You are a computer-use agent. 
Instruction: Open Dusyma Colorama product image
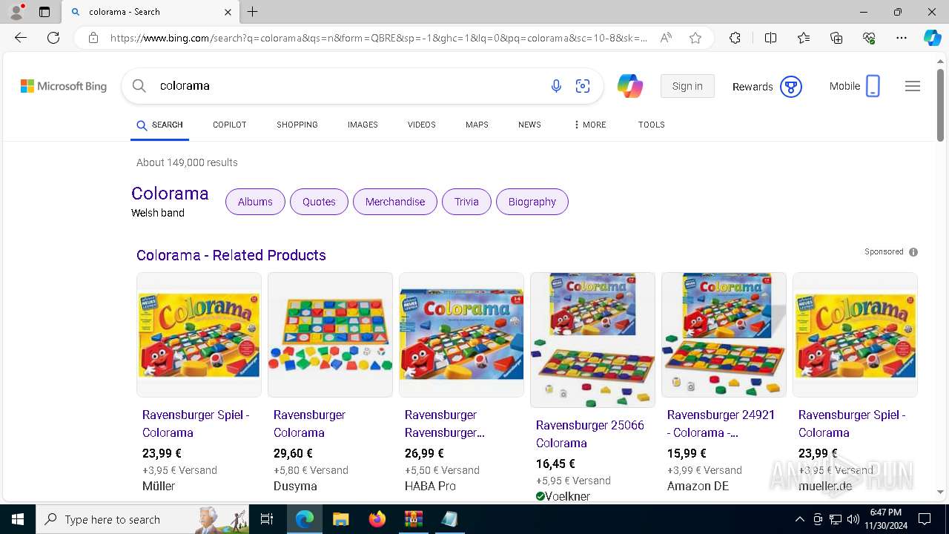click(330, 334)
